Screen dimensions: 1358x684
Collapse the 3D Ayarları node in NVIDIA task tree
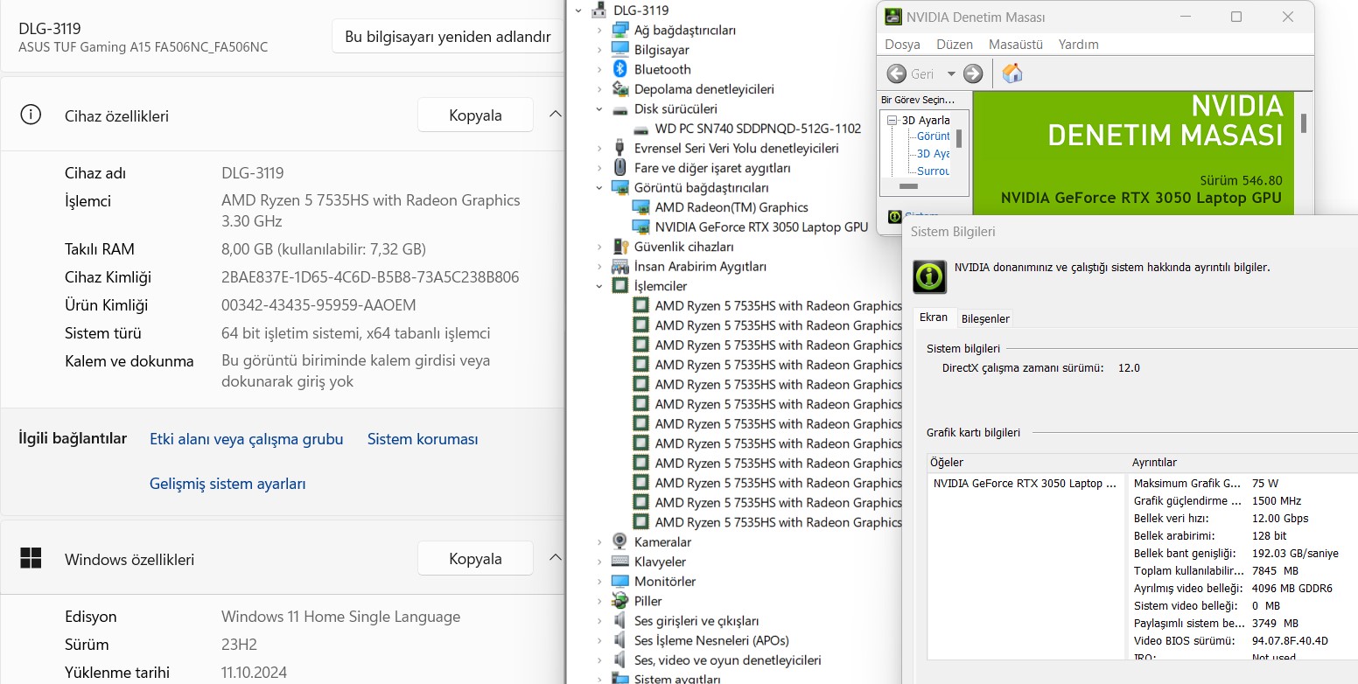click(892, 120)
